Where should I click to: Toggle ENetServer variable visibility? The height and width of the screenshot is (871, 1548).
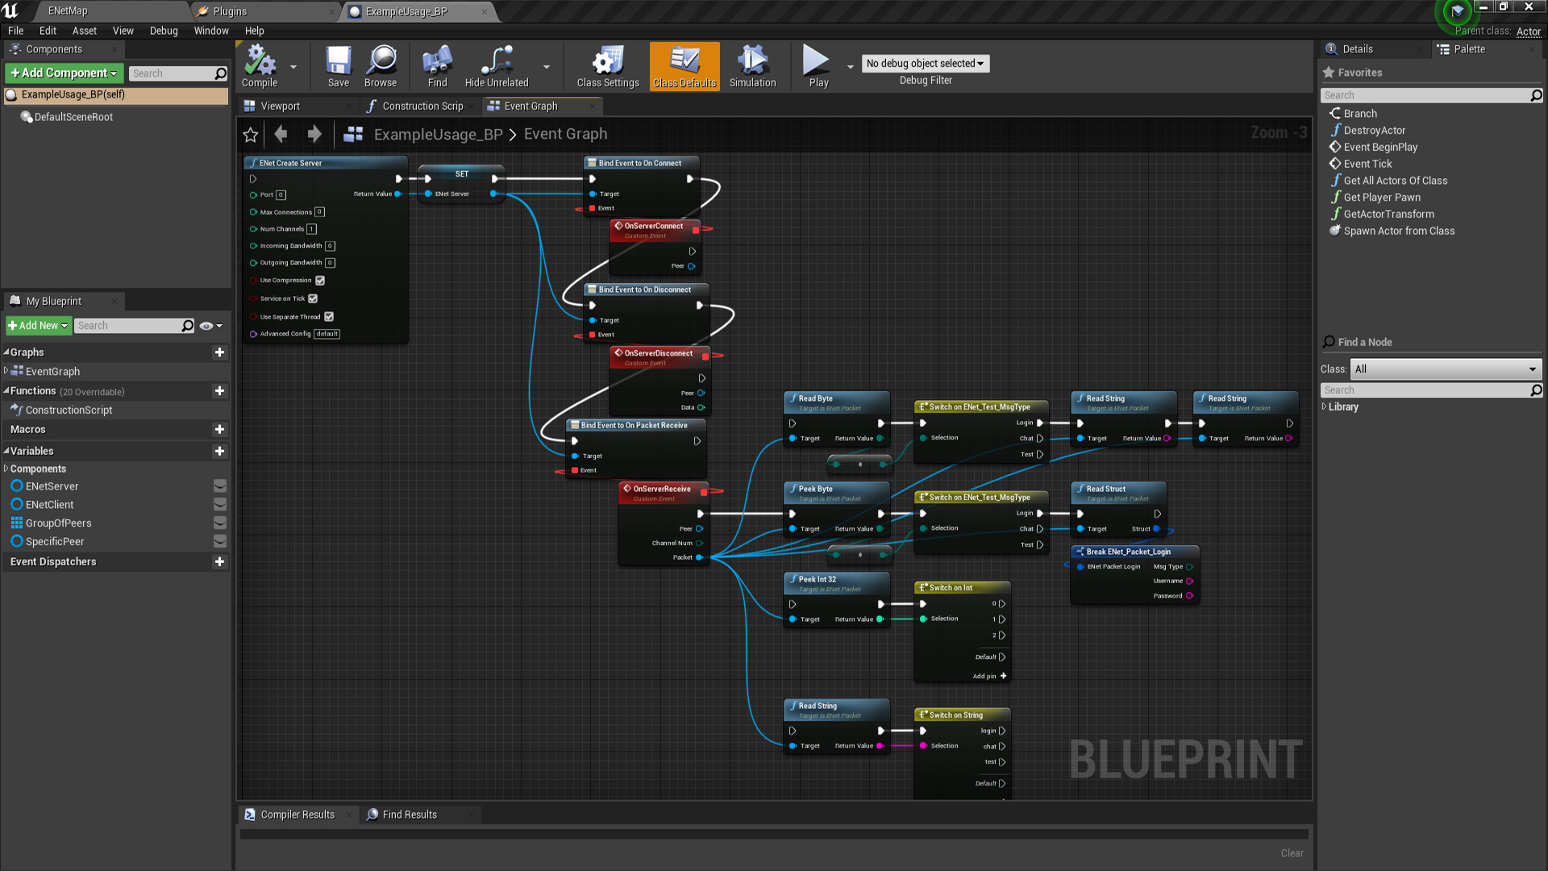pyautogui.click(x=219, y=486)
